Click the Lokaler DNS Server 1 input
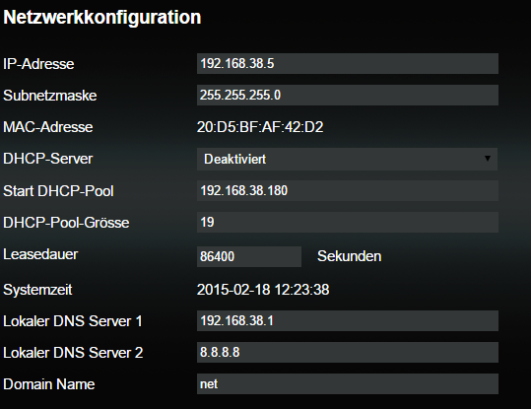The image size is (531, 409). click(348, 320)
